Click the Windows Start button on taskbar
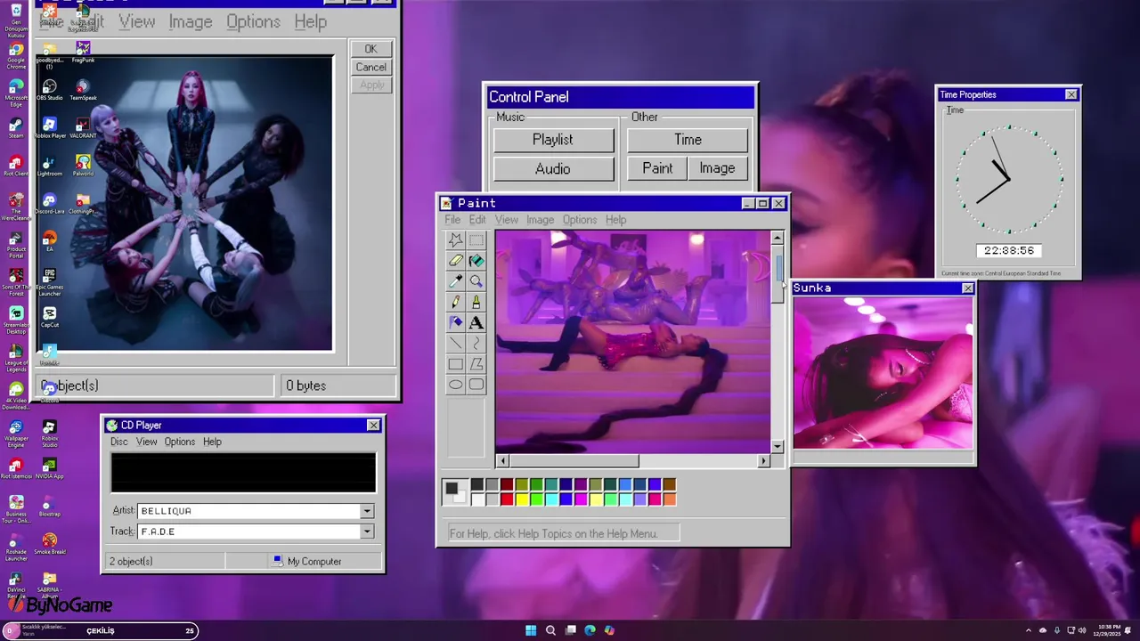 531,630
